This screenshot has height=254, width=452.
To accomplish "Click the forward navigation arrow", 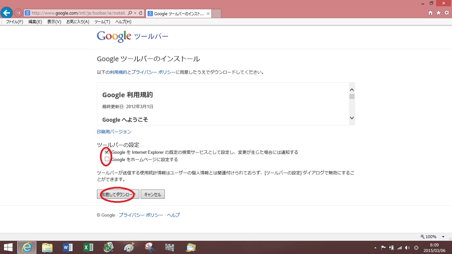I will pyautogui.click(x=18, y=13).
